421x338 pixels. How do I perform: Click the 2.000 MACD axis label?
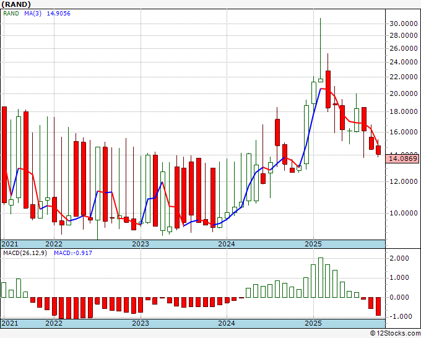399,258
